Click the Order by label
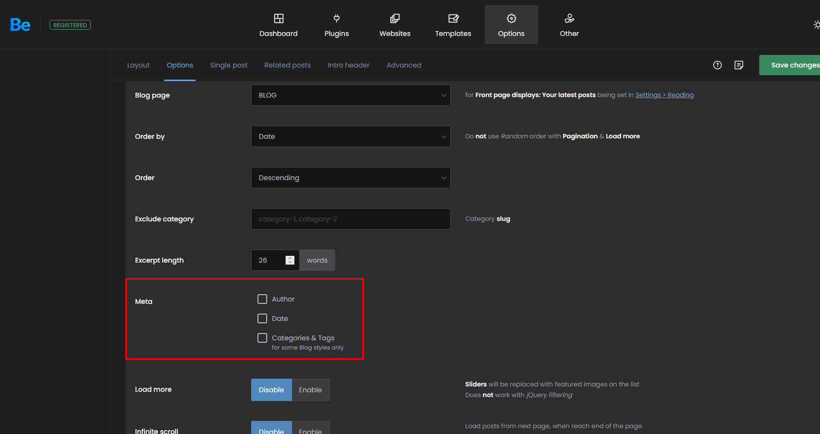This screenshot has width=820, height=434. tap(150, 136)
